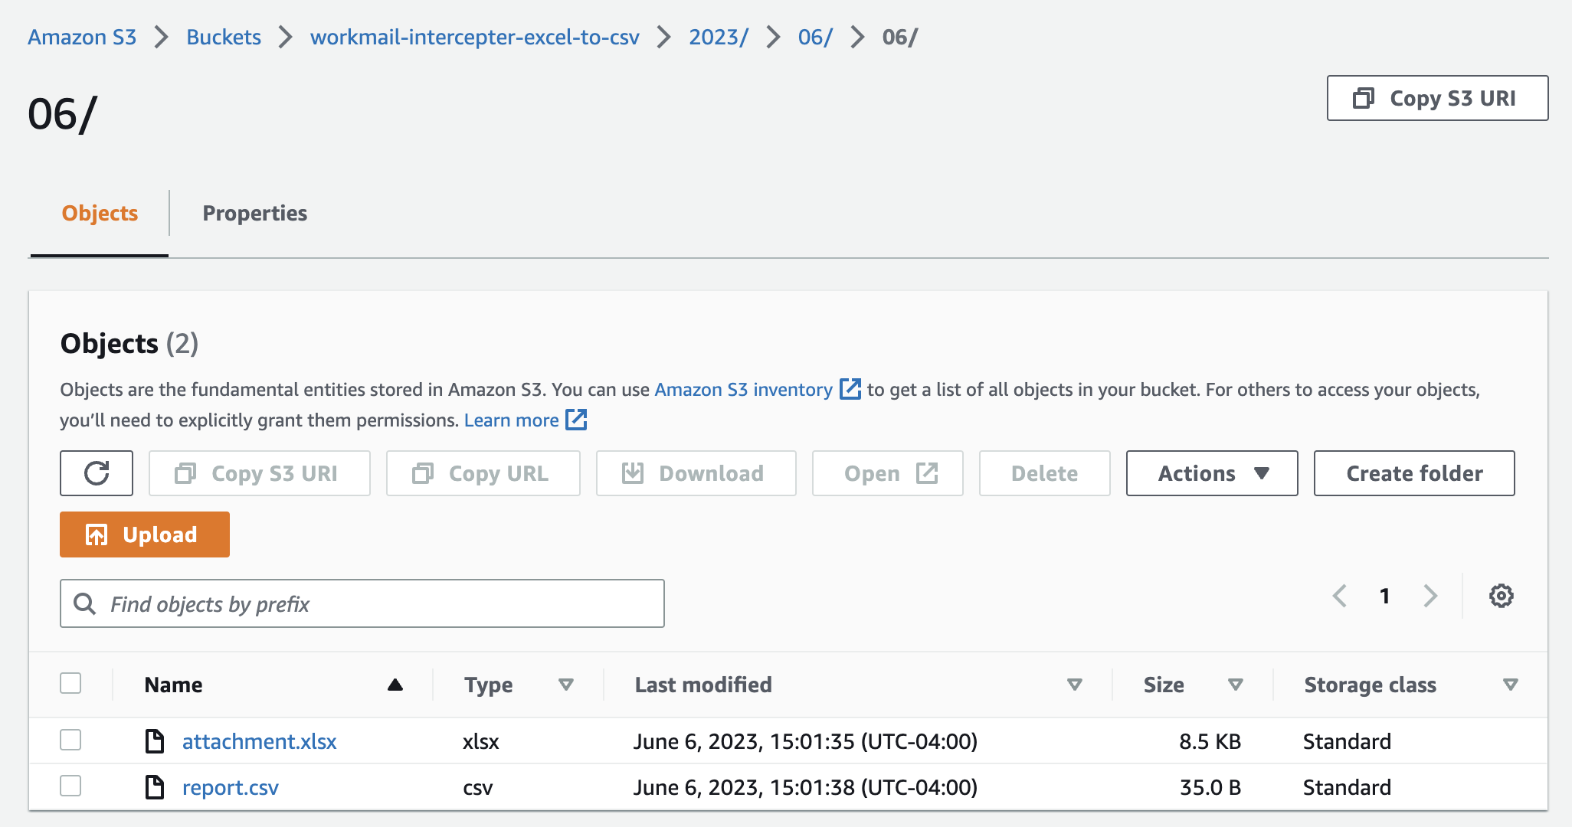The image size is (1572, 827).
Task: Switch to the Objects tab
Action: (100, 213)
